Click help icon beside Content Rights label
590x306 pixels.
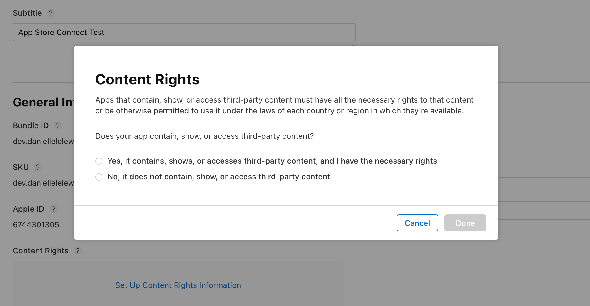click(x=78, y=251)
